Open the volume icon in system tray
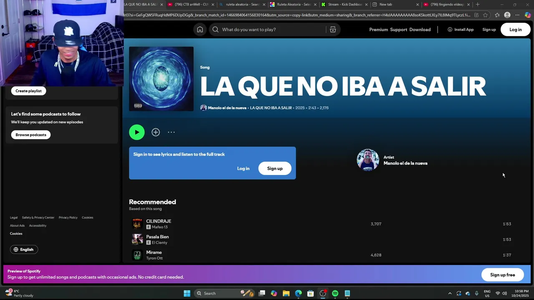Image resolution: width=534 pixels, height=300 pixels. (504, 293)
